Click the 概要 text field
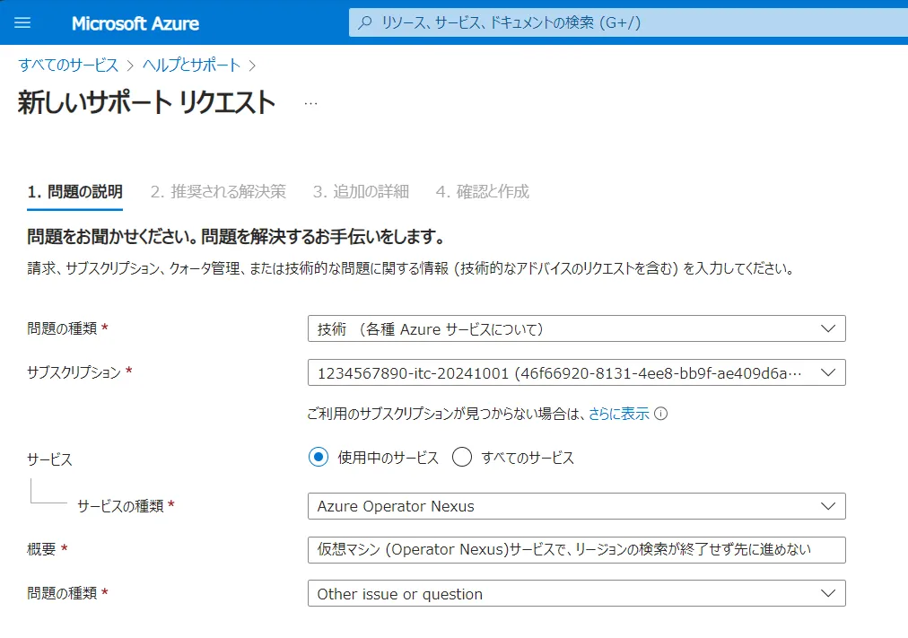The width and height of the screenshot is (908, 638). [577, 549]
